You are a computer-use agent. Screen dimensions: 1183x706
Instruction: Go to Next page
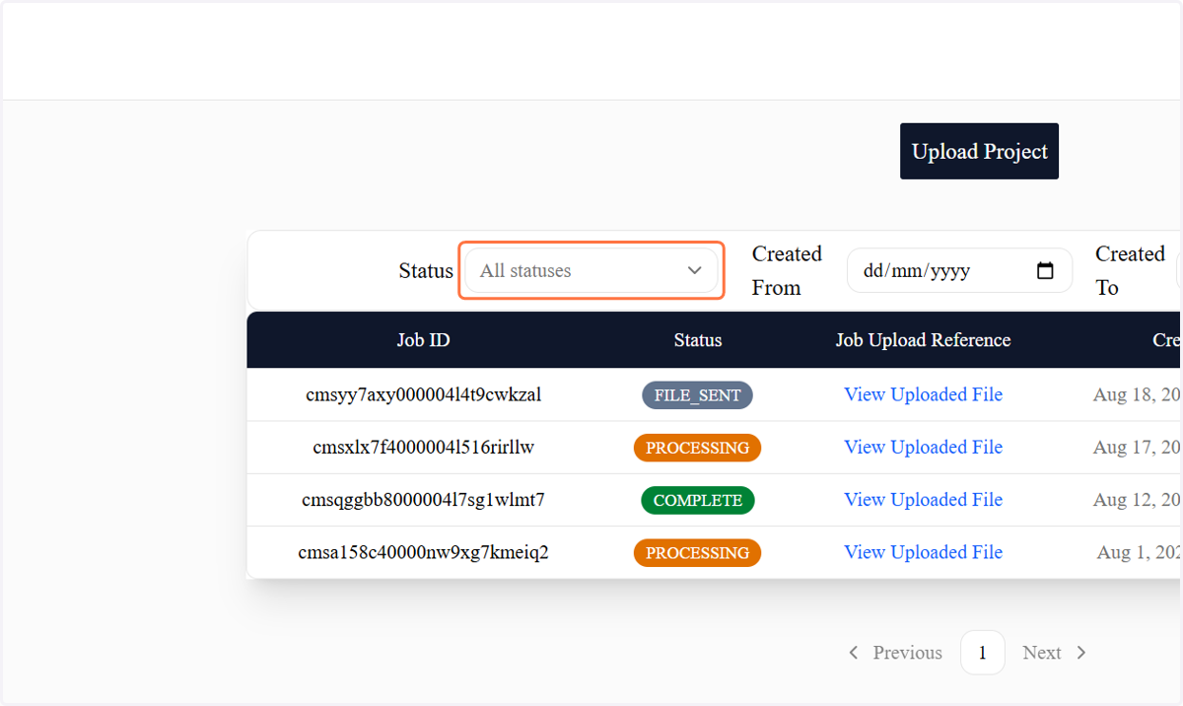[1055, 653]
